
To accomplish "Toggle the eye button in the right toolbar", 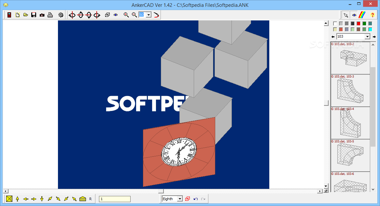I will pyautogui.click(x=354, y=15).
